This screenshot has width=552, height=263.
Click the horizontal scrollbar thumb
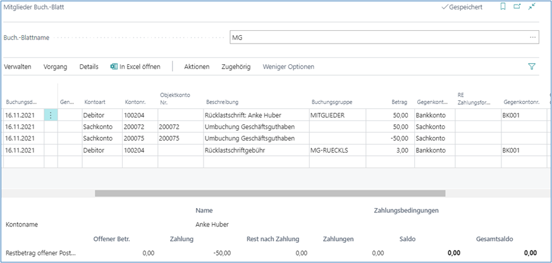253,193
